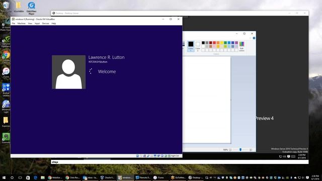Pick the yellow swatch in Paint palette

[x=221, y=43]
